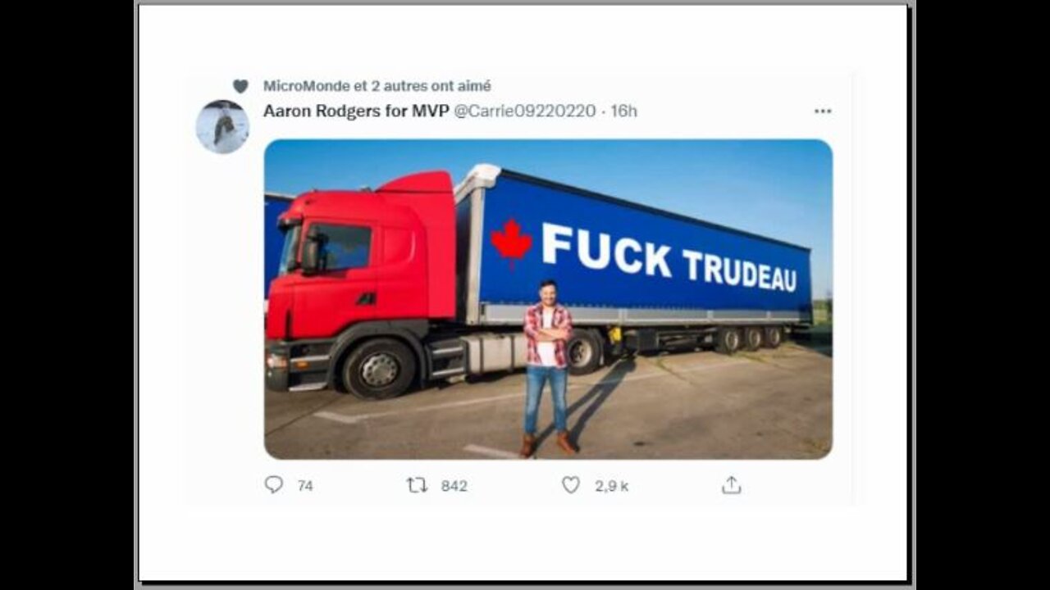The height and width of the screenshot is (590, 1050).
Task: Click the man standing in the photo
Action: 547,365
